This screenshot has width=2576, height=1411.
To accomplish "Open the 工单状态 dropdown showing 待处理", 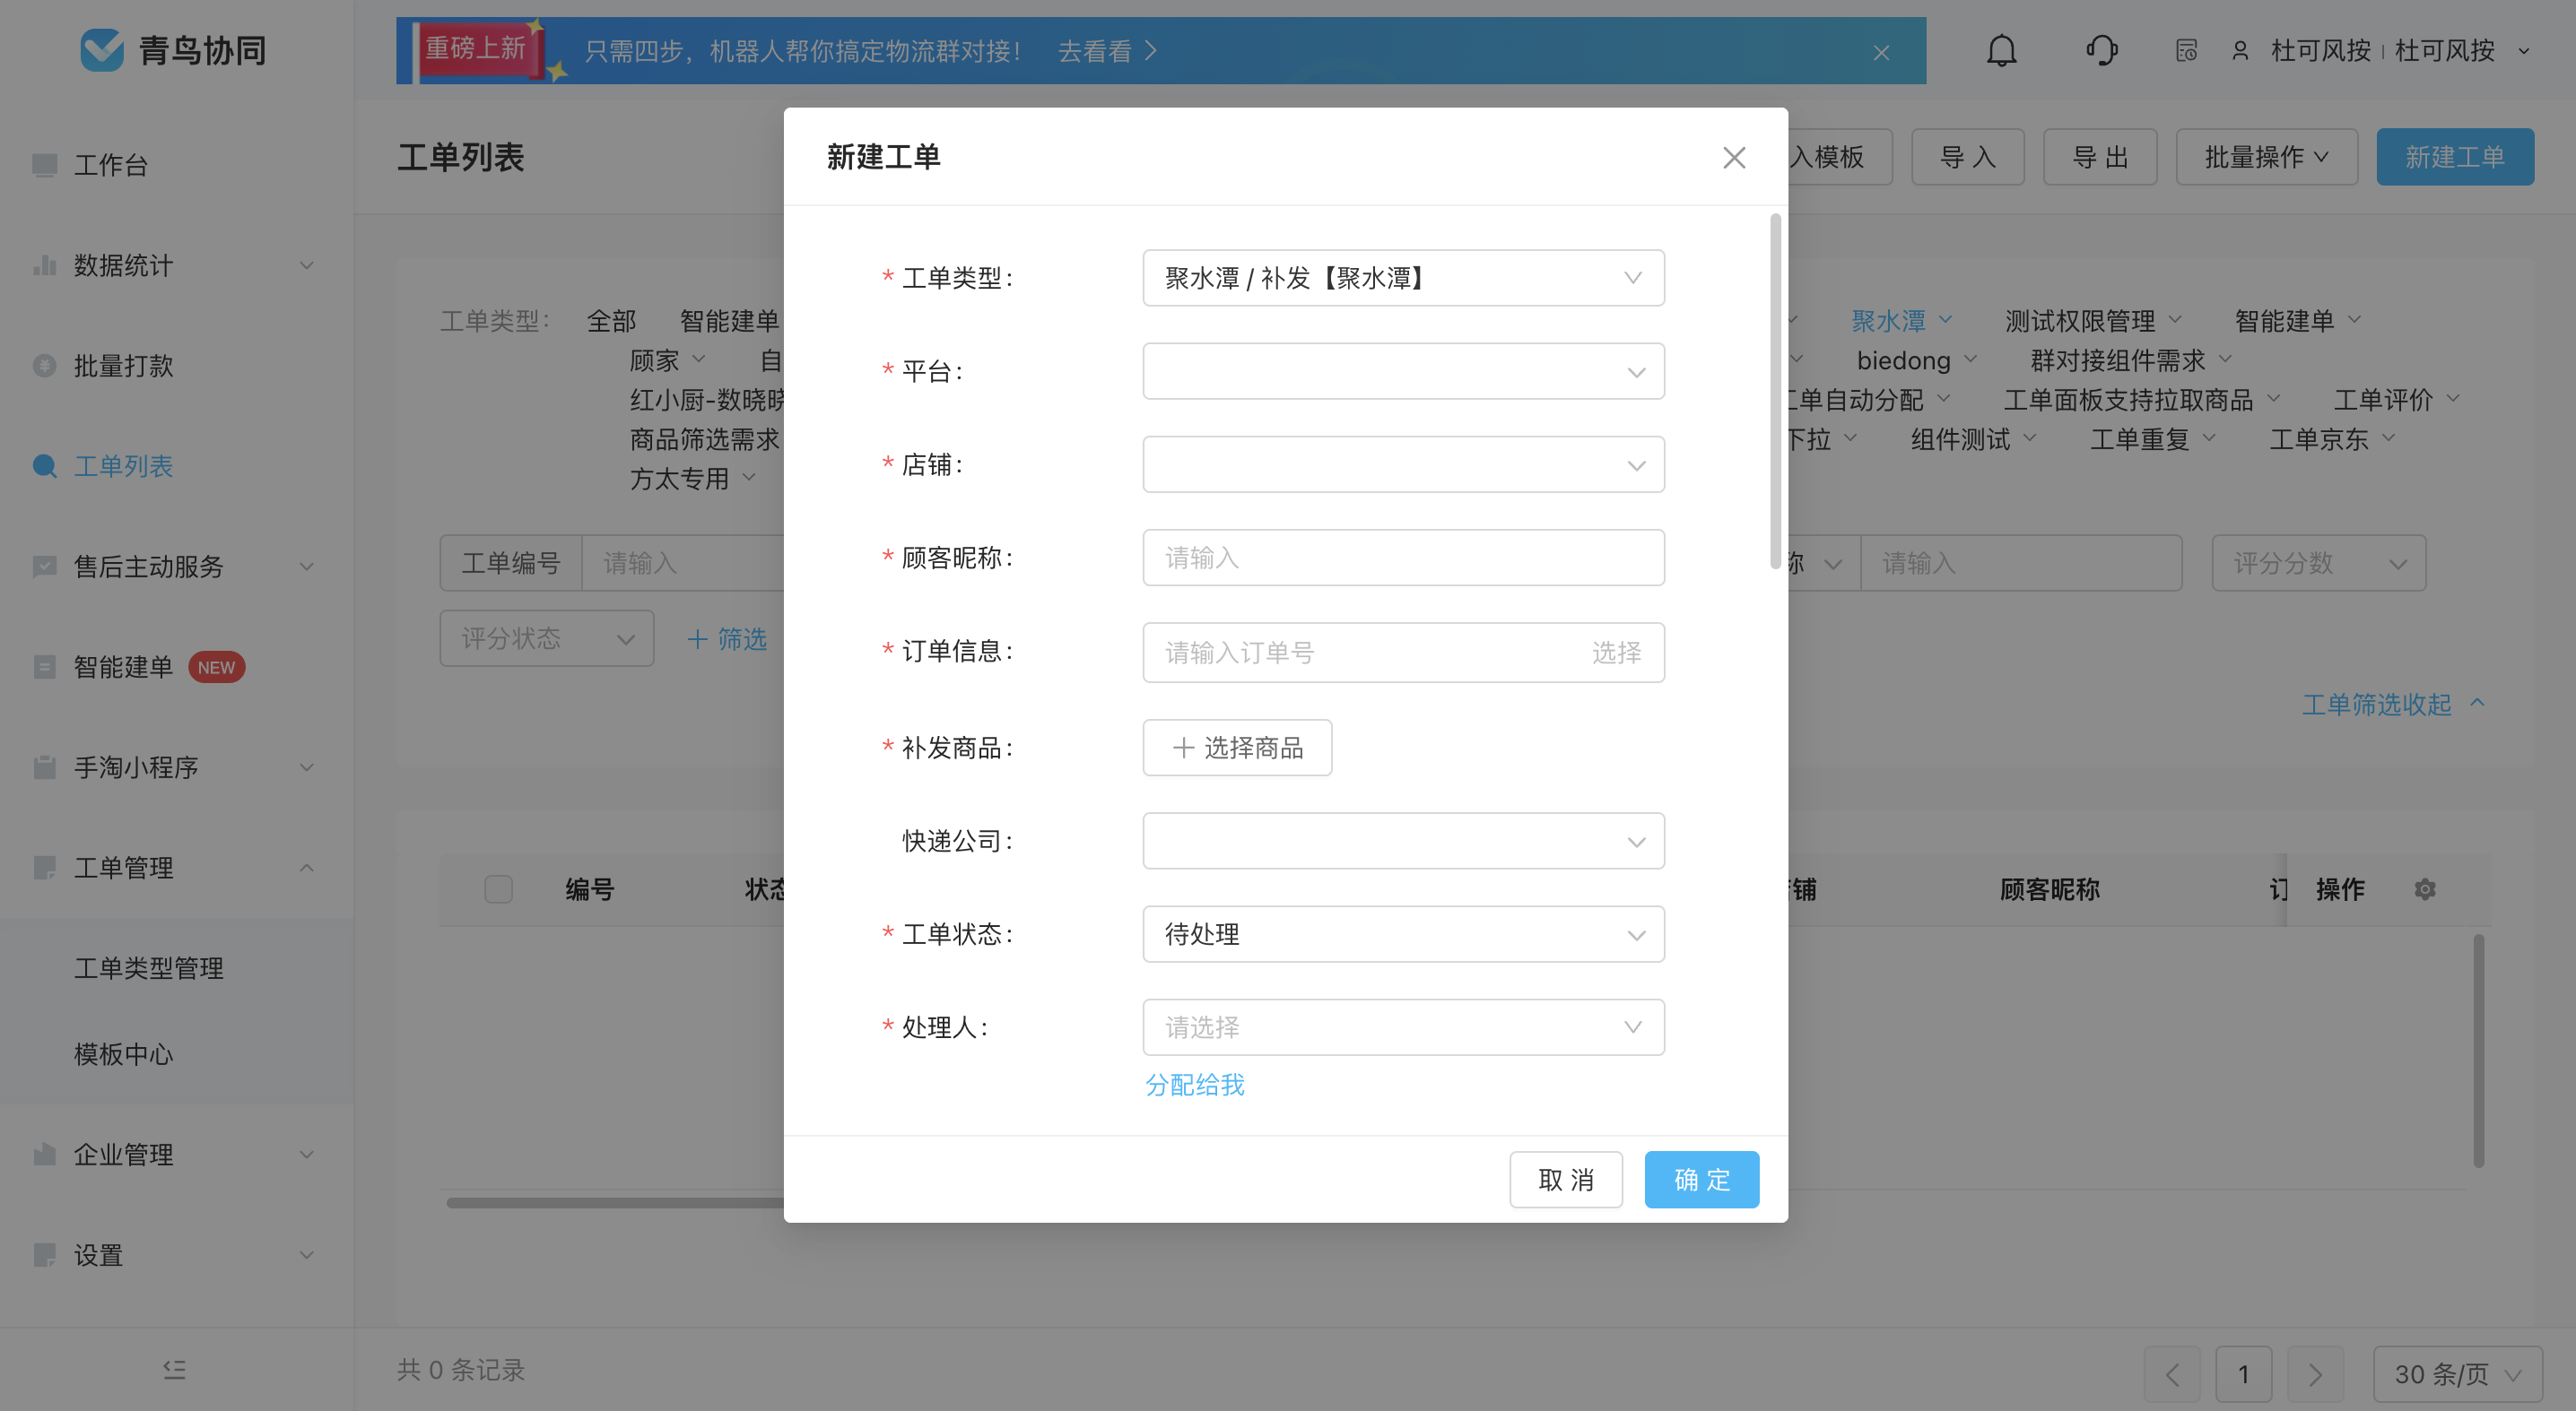I will 1403,934.
